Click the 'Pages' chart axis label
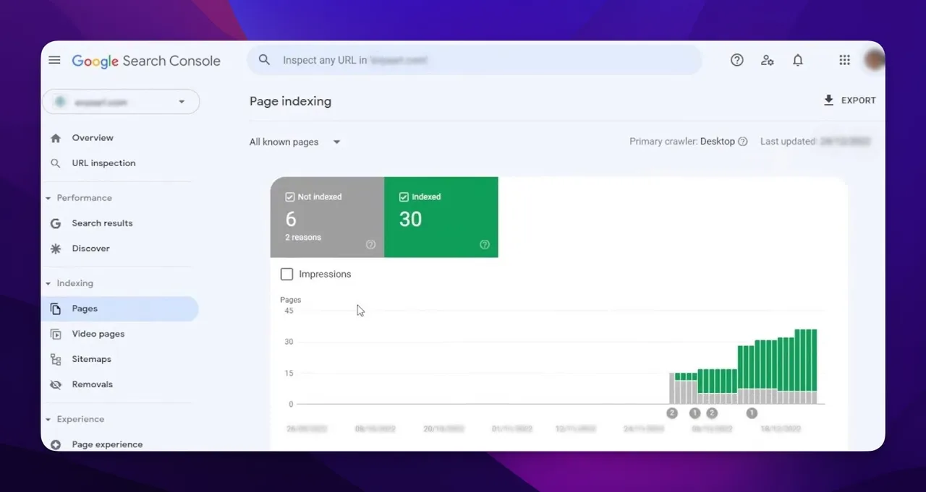Screen dimensions: 926x492 [x=290, y=300]
